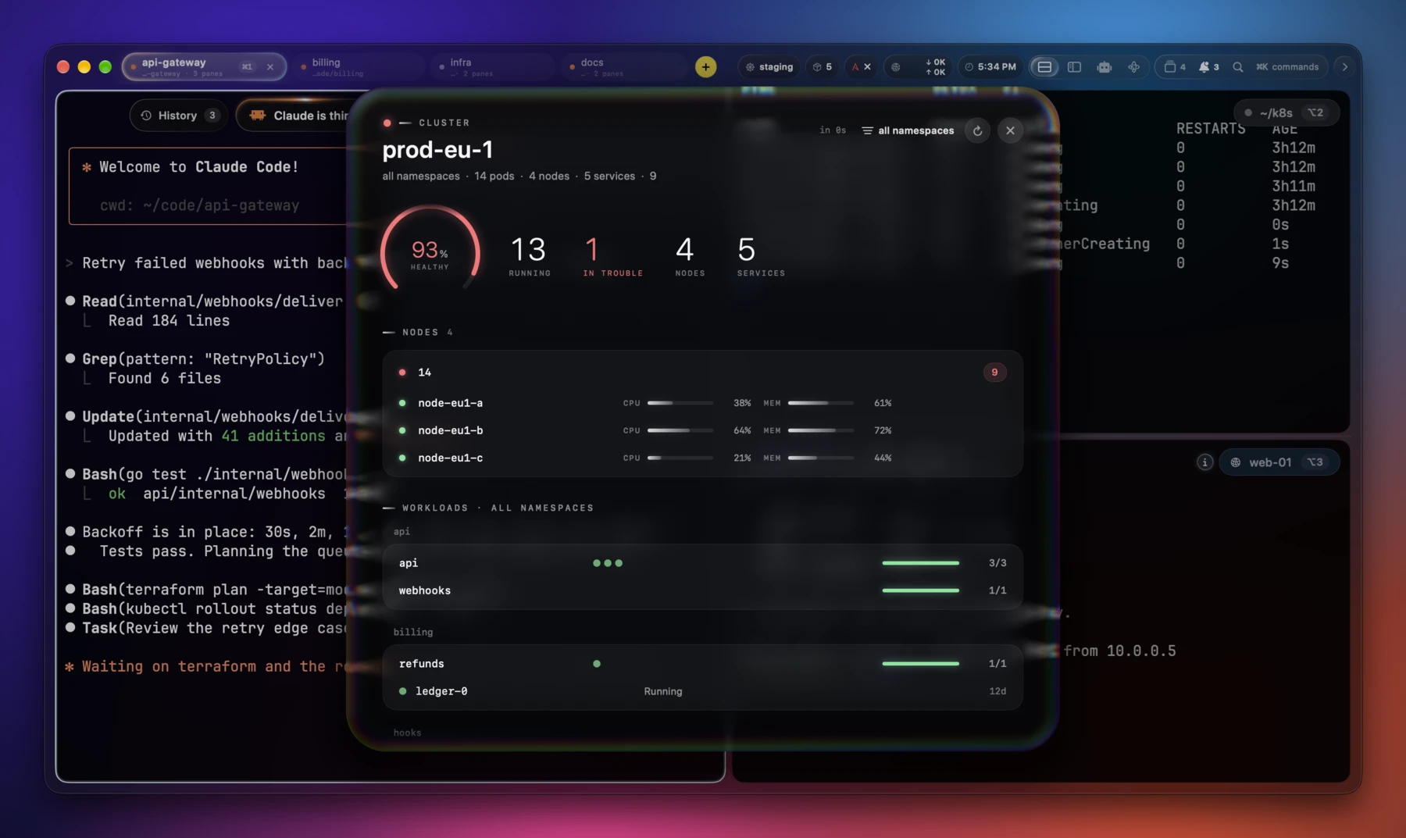Select the node-eu1-c node row
Viewport: 1406px width, 838px height.
point(702,458)
